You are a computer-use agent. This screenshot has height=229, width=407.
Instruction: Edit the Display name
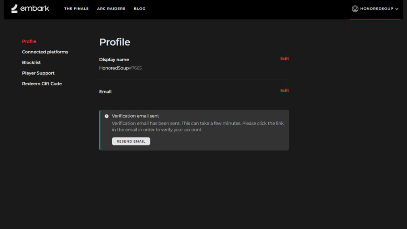(x=285, y=59)
